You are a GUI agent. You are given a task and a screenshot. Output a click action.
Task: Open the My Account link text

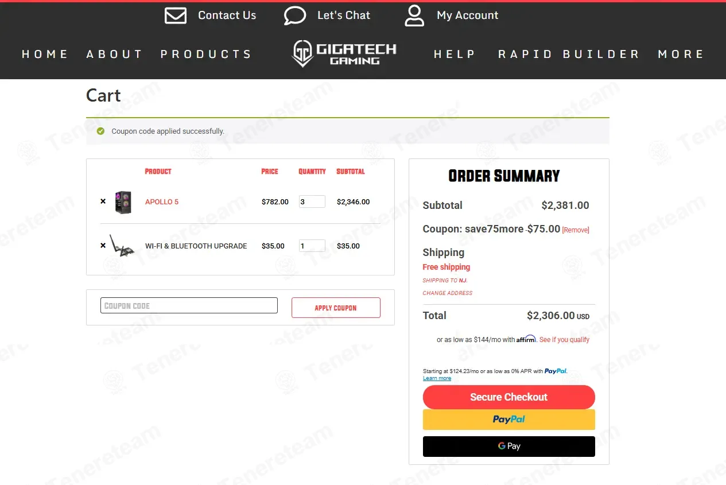[468, 15]
